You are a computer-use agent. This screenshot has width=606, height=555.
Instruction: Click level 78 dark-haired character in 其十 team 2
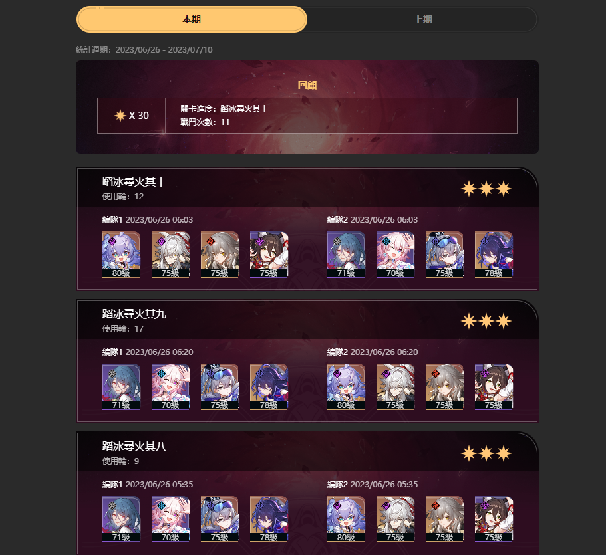click(x=494, y=255)
